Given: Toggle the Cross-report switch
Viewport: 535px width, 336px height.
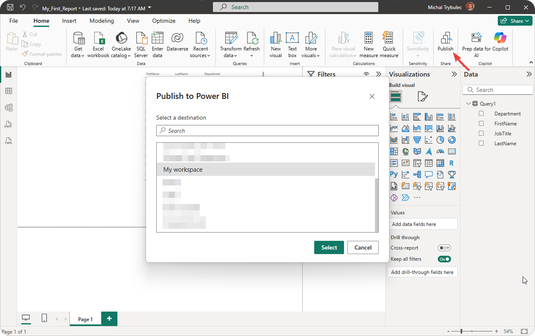Looking at the screenshot, I should (444, 248).
